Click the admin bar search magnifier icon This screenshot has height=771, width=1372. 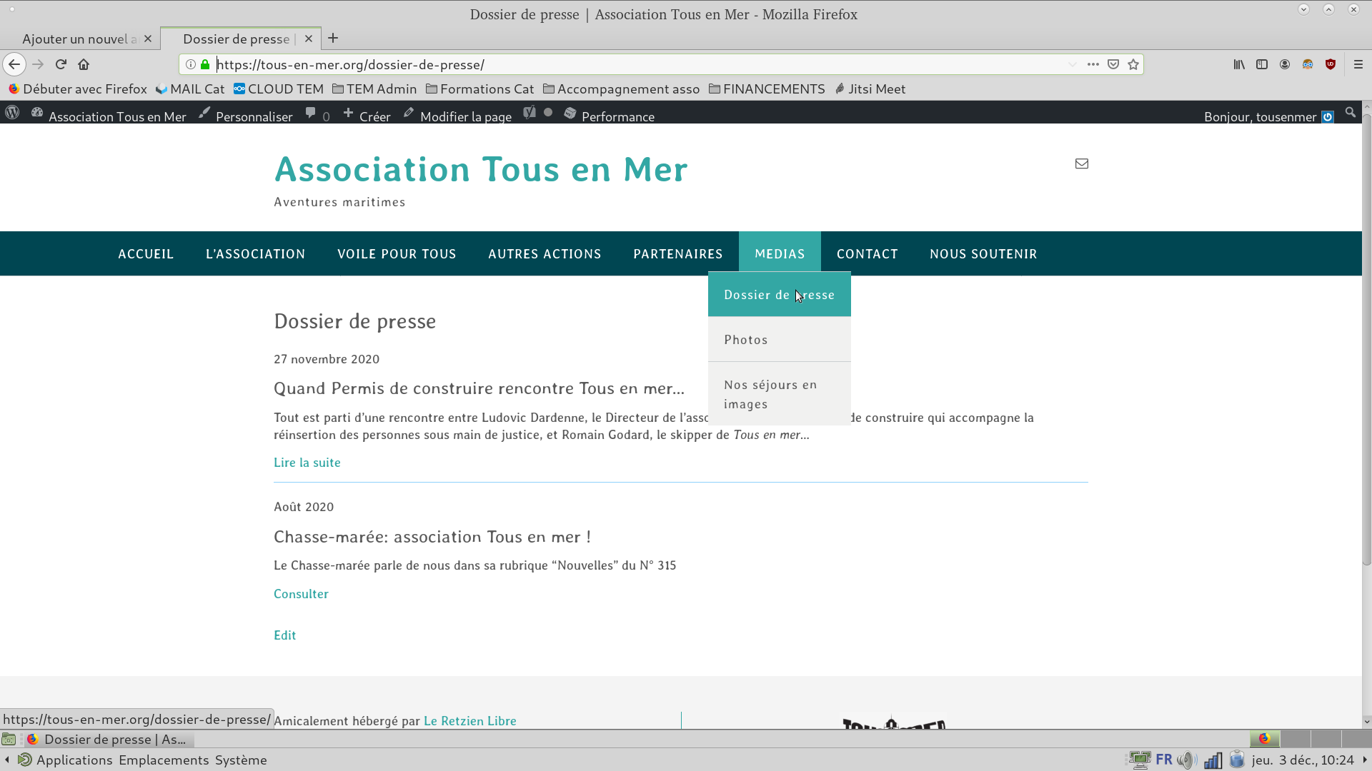pos(1351,113)
